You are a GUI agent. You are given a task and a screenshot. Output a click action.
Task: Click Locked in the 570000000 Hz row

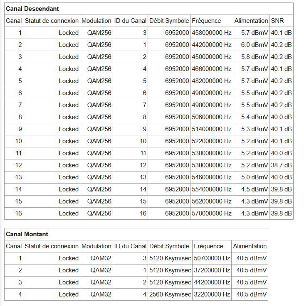click(69, 213)
